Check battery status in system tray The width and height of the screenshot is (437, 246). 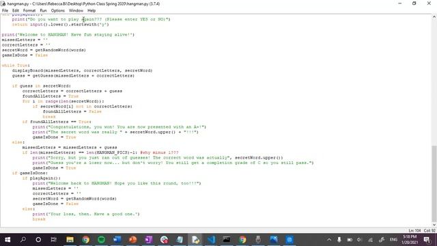(350, 240)
